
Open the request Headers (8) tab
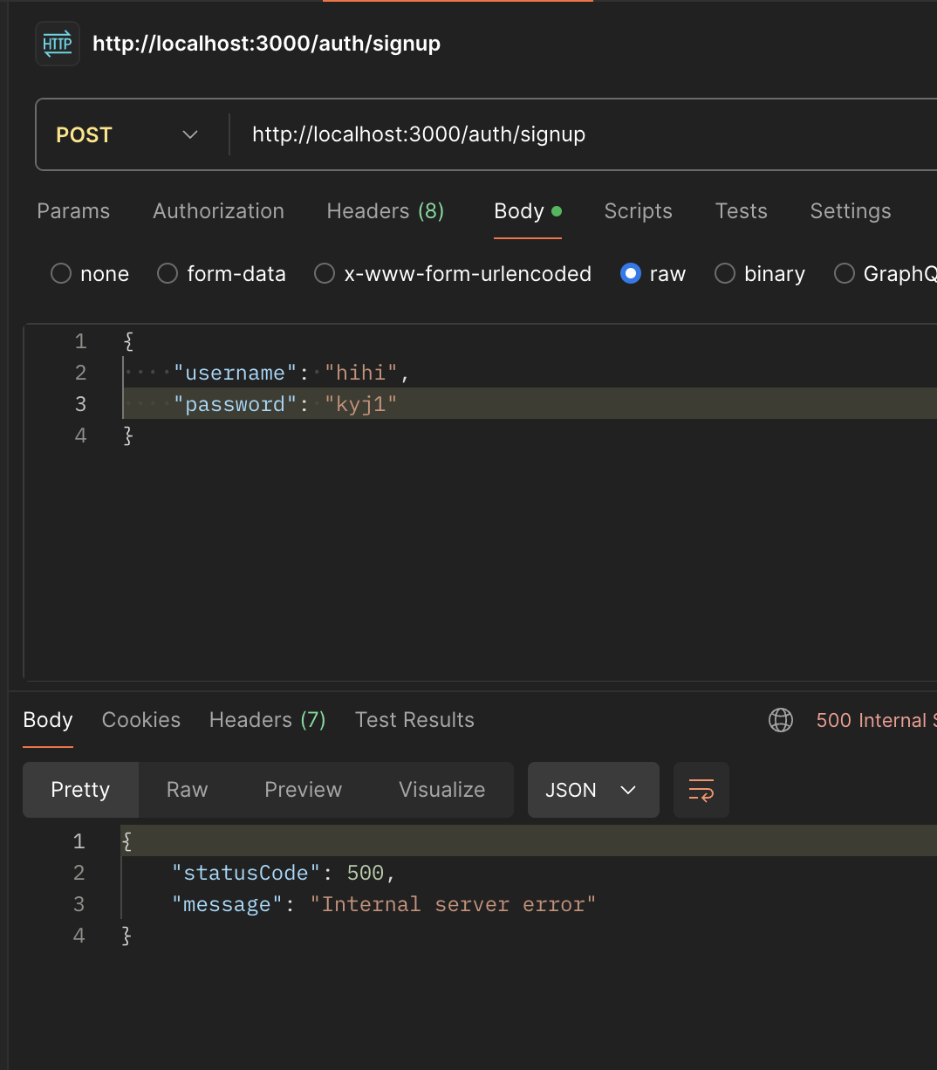pyautogui.click(x=386, y=211)
